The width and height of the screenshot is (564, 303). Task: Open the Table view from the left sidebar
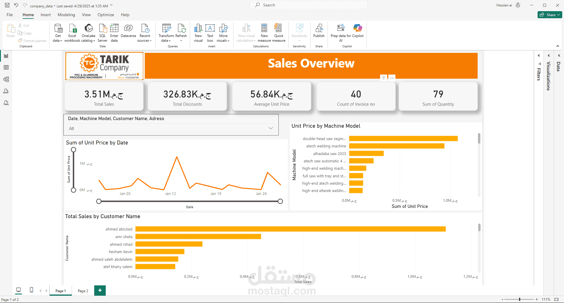(x=6, y=67)
